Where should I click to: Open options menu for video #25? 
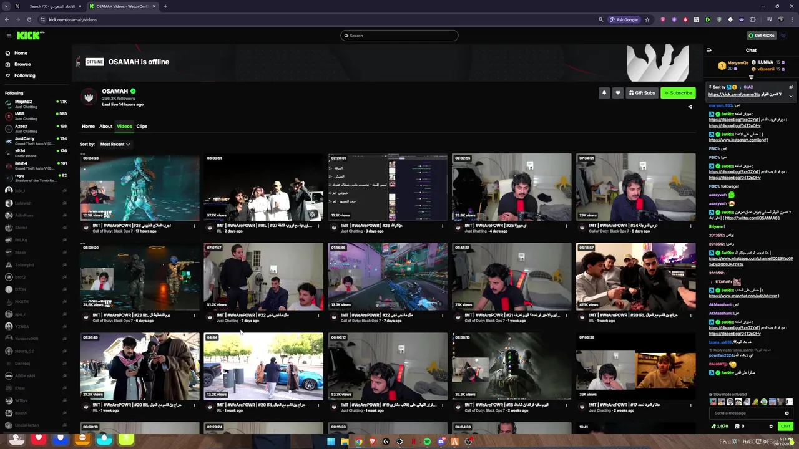coord(566,226)
